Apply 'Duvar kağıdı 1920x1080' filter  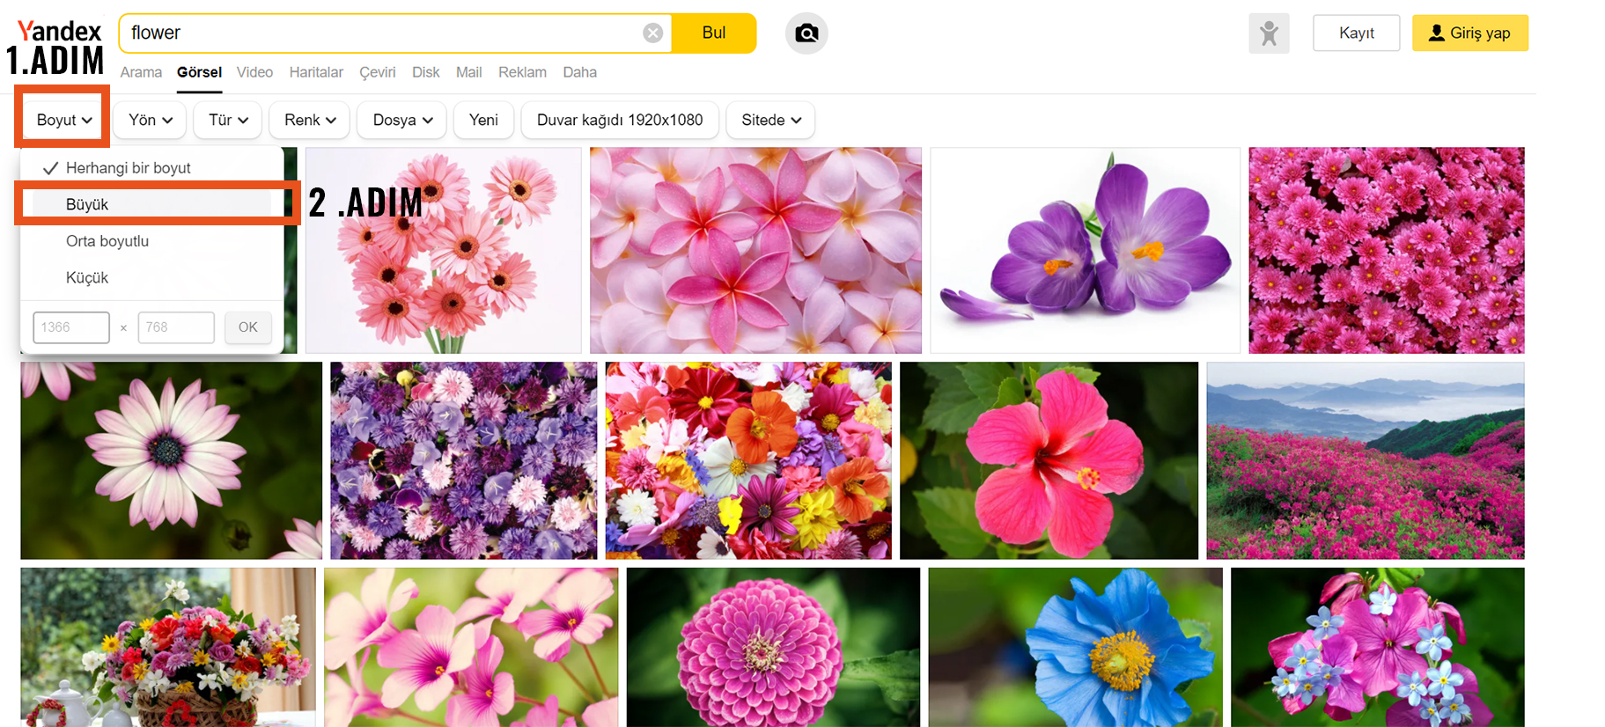pyautogui.click(x=620, y=121)
